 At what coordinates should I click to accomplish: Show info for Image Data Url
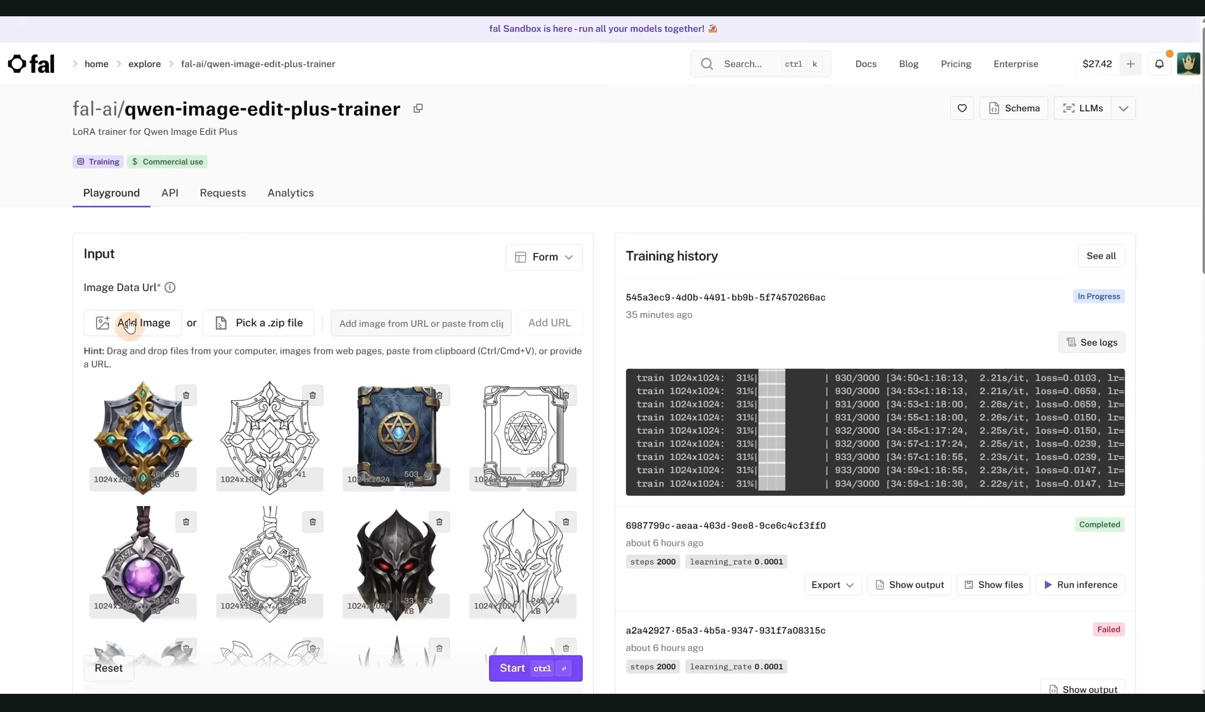pyautogui.click(x=170, y=287)
